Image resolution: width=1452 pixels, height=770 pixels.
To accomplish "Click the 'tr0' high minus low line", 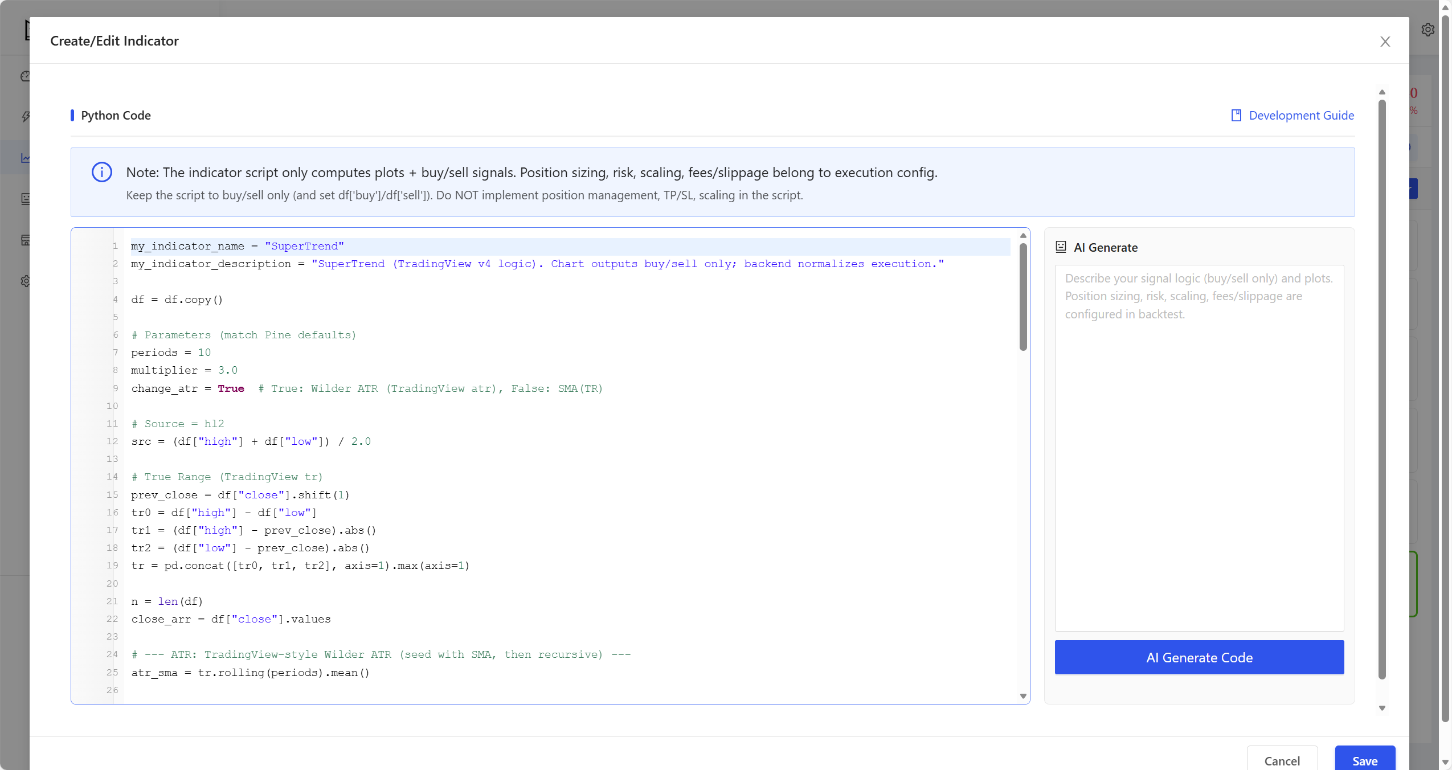I will click(224, 513).
